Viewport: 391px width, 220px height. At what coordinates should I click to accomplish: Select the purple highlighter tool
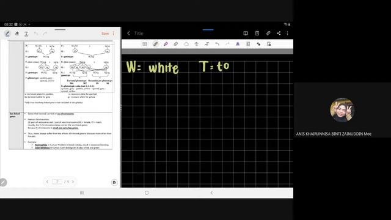pyautogui.click(x=166, y=44)
